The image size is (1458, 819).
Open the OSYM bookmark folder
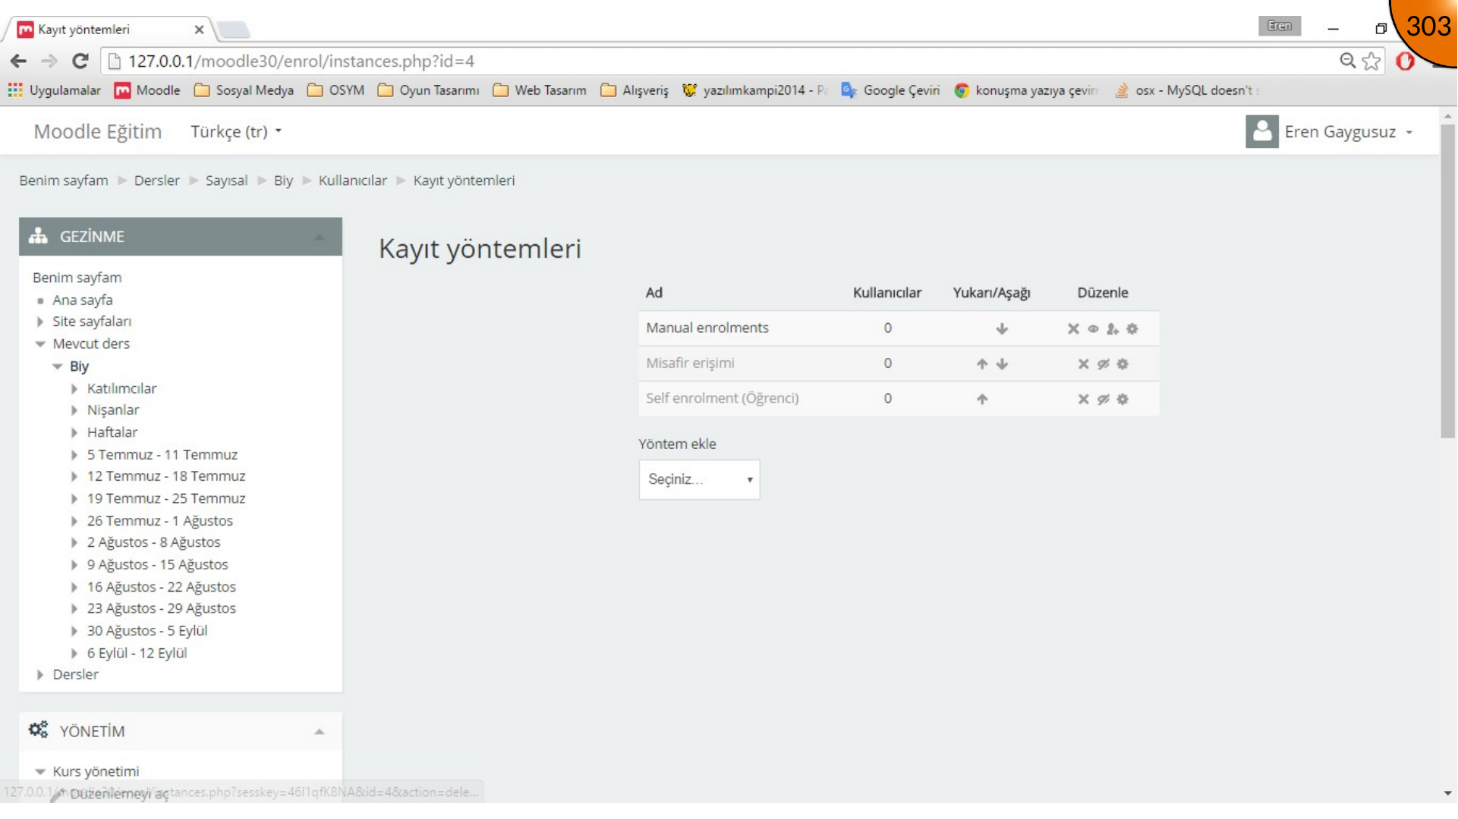tap(335, 90)
